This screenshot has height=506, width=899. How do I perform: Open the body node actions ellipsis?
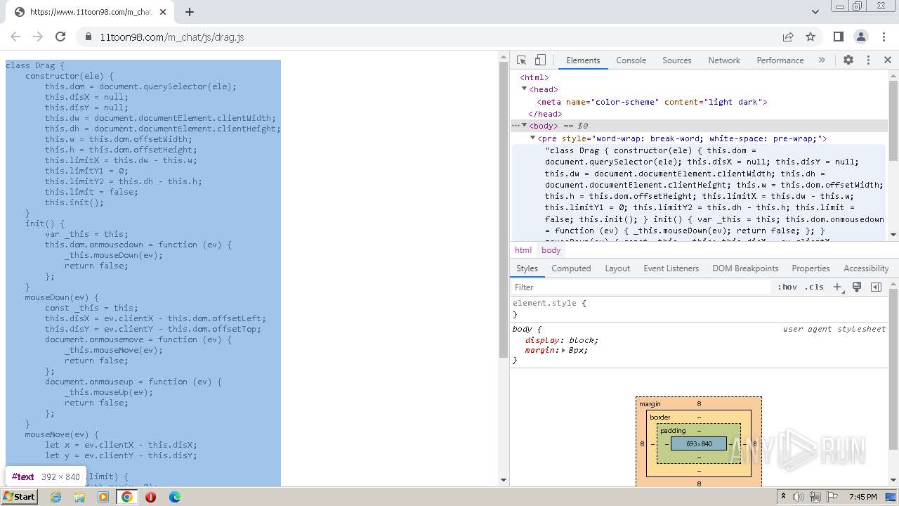pos(516,126)
